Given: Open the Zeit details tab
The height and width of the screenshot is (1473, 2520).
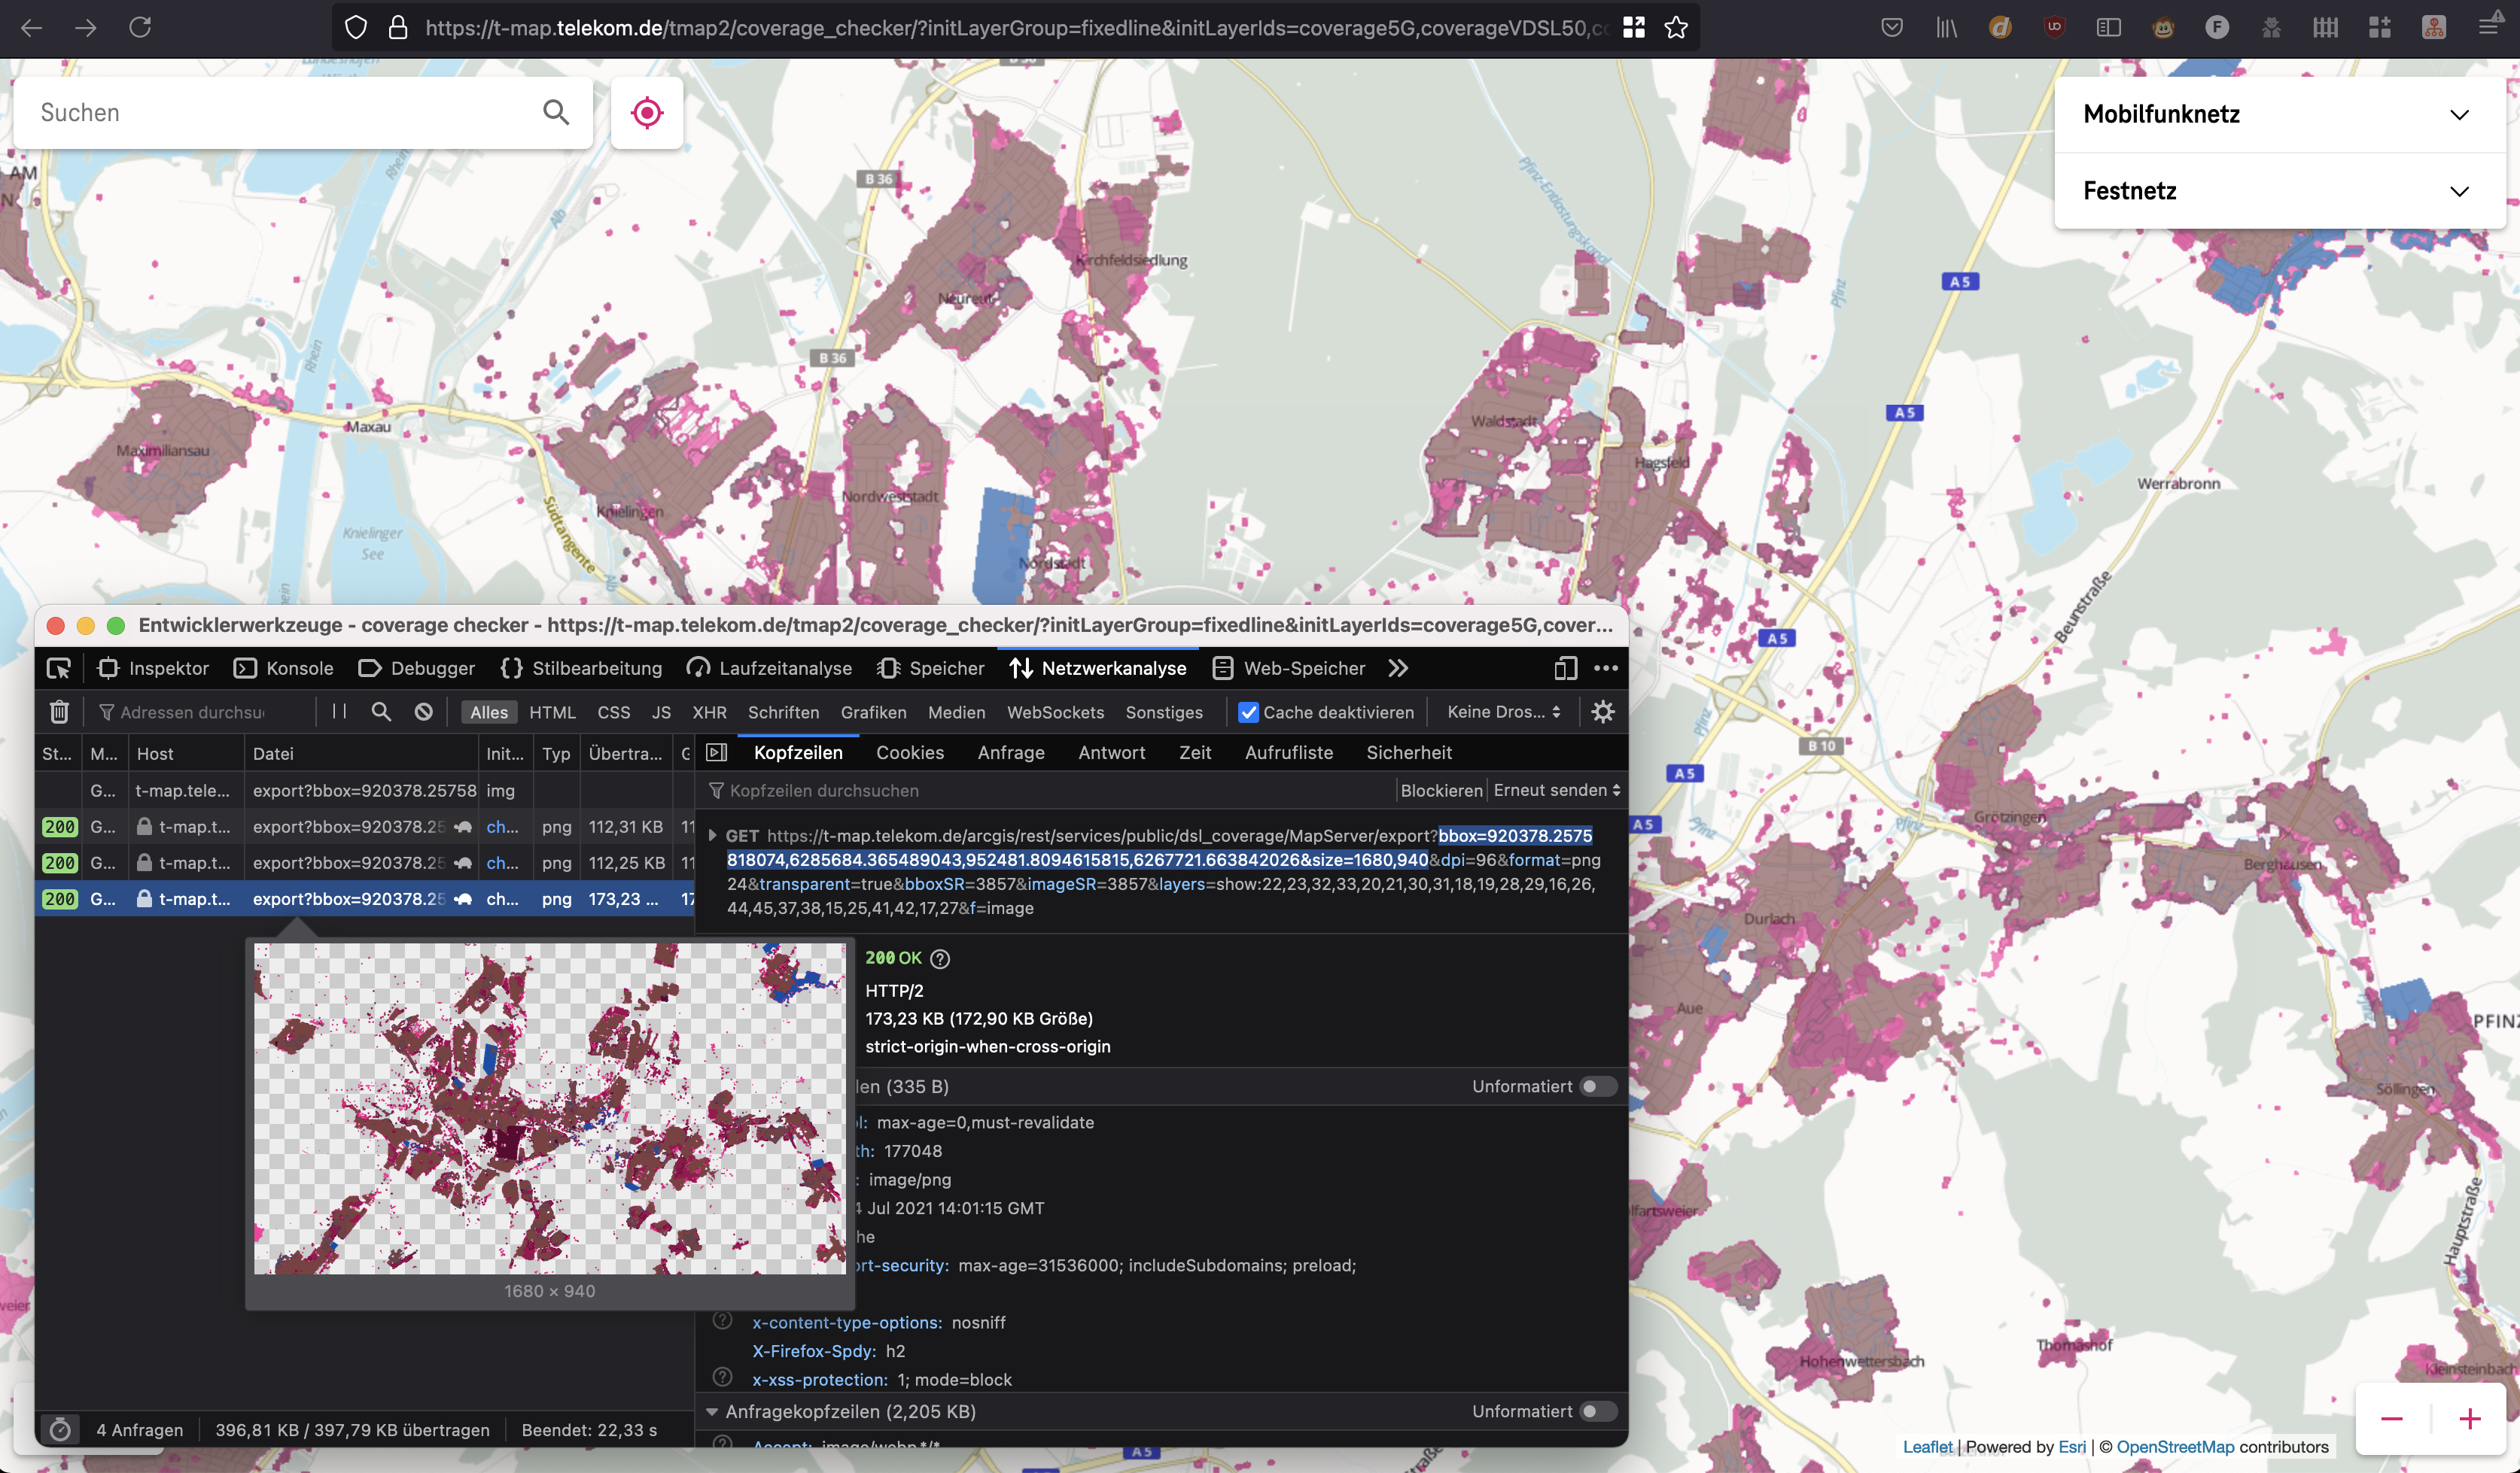Looking at the screenshot, I should click(1195, 752).
